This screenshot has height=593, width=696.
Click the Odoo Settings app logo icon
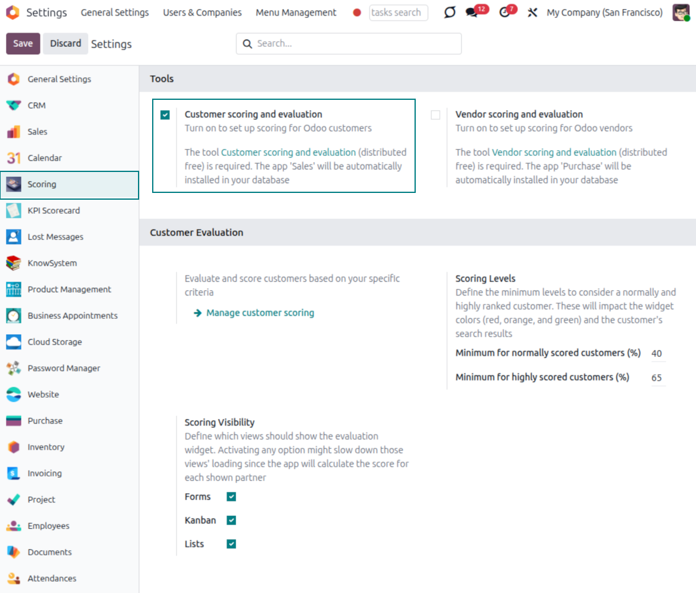12,12
